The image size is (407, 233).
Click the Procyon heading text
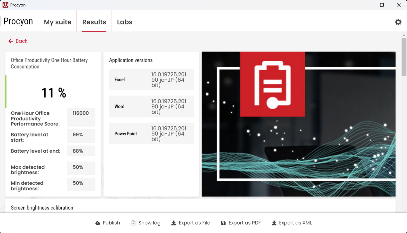click(18, 21)
